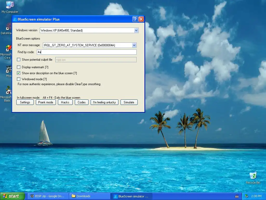Enable Windowed mode checkbox
This screenshot has height=200, width=266.
(19, 79)
